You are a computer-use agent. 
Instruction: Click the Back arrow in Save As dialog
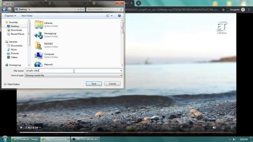click(x=4, y=9)
